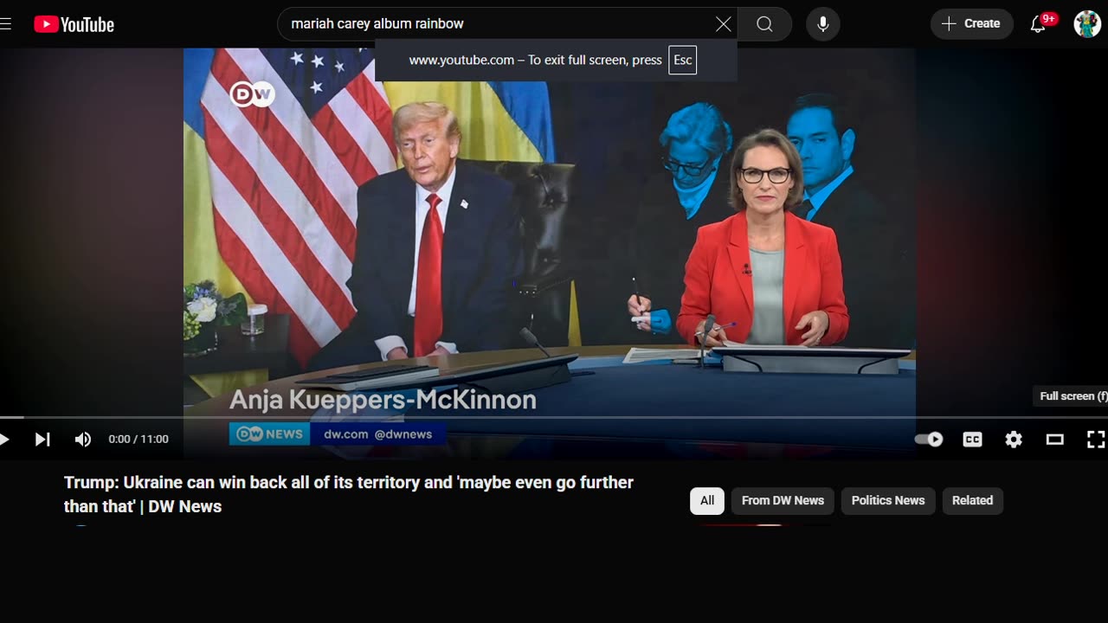Click the video title text

click(349, 494)
